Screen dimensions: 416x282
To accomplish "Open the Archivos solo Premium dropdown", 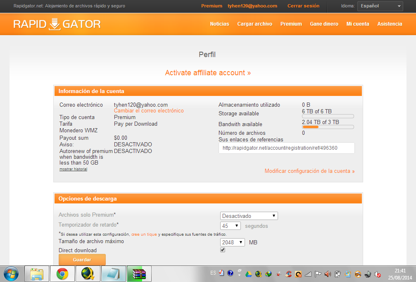I will 249,216.
